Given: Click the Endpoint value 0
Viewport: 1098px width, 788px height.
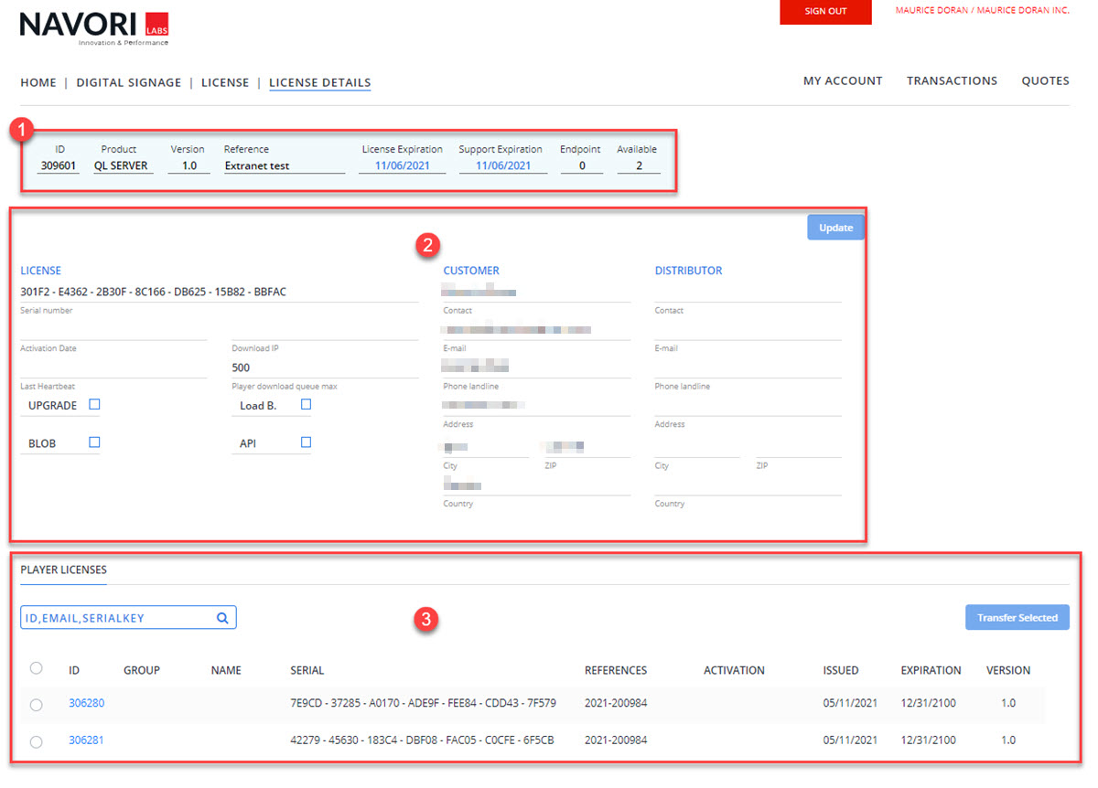Looking at the screenshot, I should (x=582, y=165).
